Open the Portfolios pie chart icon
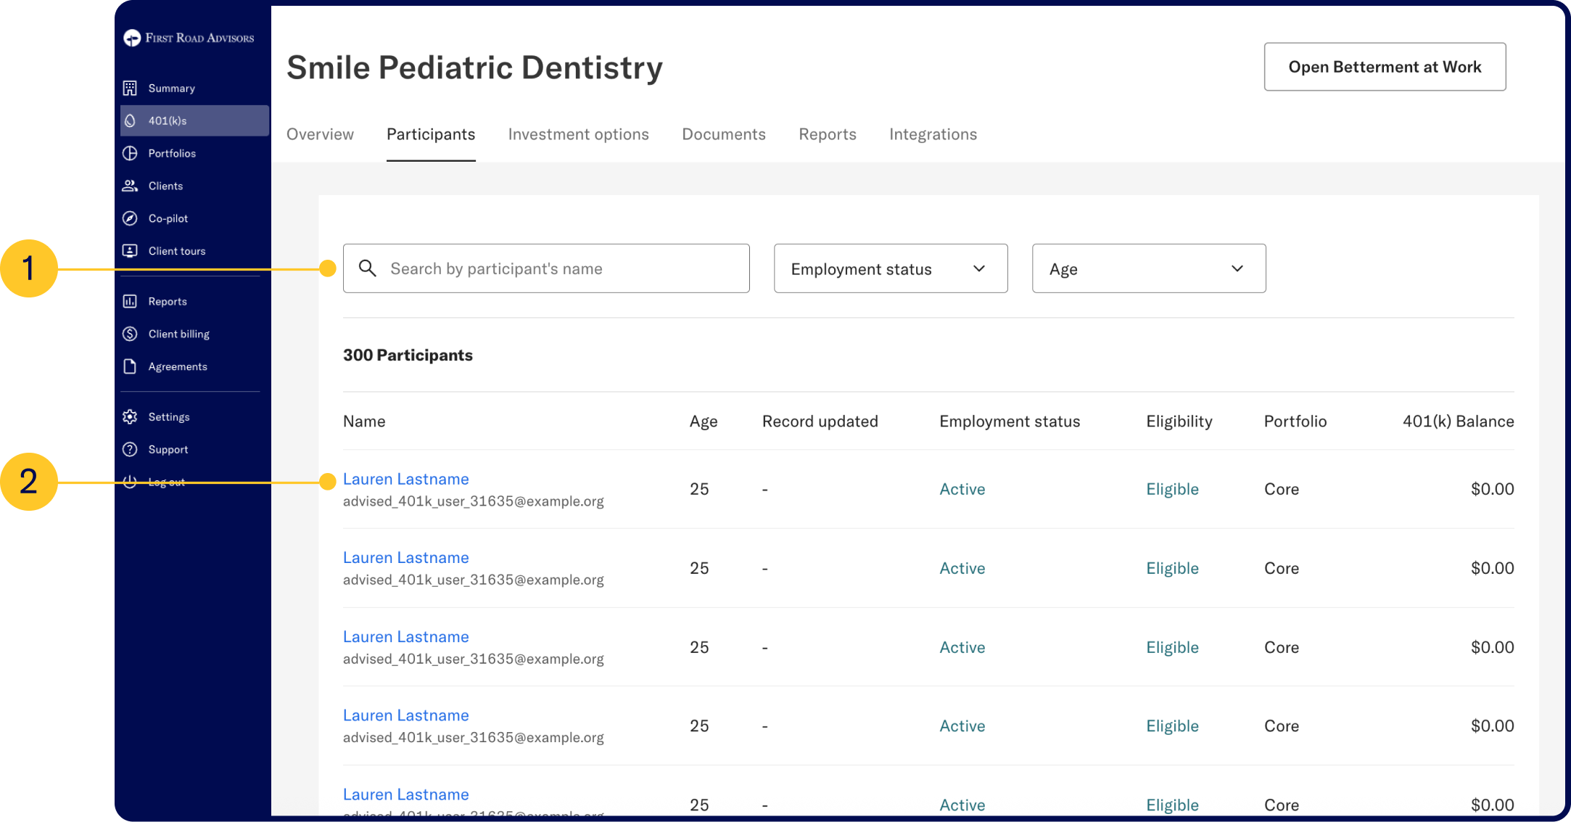Screen dimensions: 1571x822 pyautogui.click(x=130, y=153)
